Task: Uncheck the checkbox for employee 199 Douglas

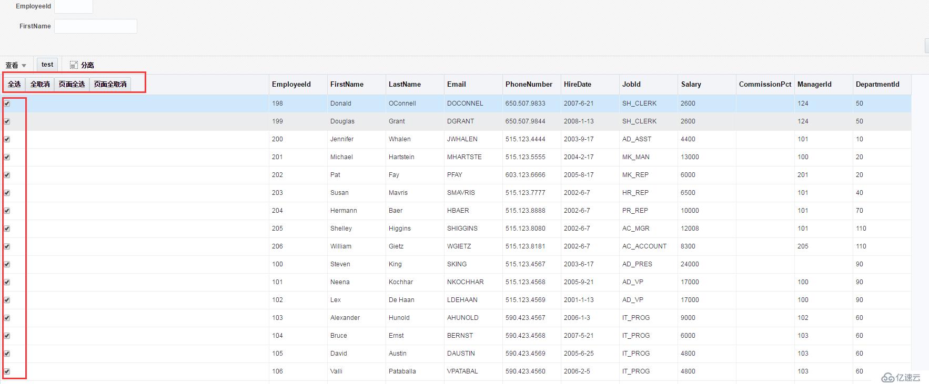Action: [x=7, y=121]
